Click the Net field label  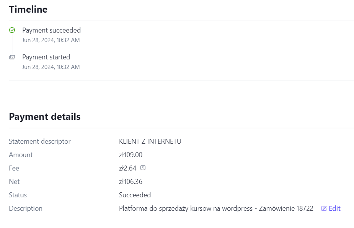[x=14, y=182]
